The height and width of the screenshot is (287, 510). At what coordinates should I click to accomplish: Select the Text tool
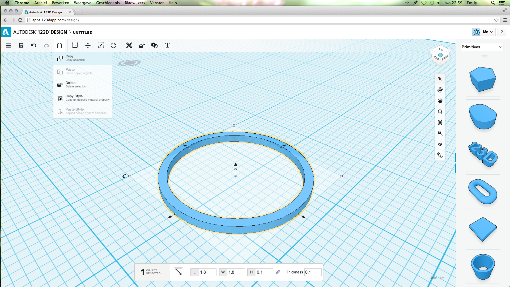tap(167, 45)
